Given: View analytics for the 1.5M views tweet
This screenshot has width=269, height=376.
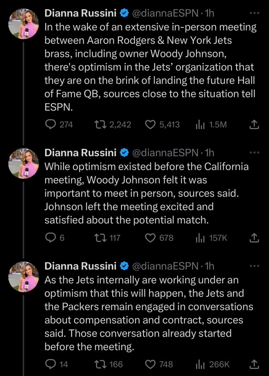Looking at the screenshot, I should pyautogui.click(x=200, y=125).
